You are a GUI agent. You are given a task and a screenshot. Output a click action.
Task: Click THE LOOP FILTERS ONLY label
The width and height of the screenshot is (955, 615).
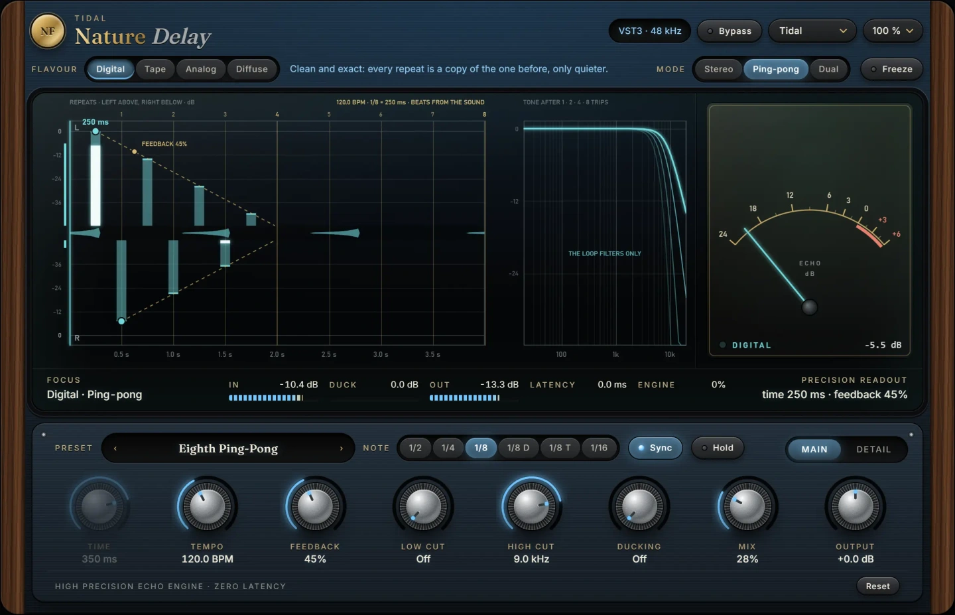(x=605, y=253)
